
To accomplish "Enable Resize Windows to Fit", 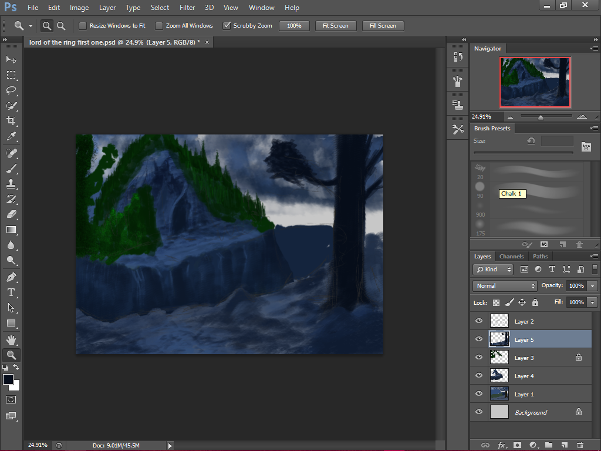I will (x=82, y=26).
